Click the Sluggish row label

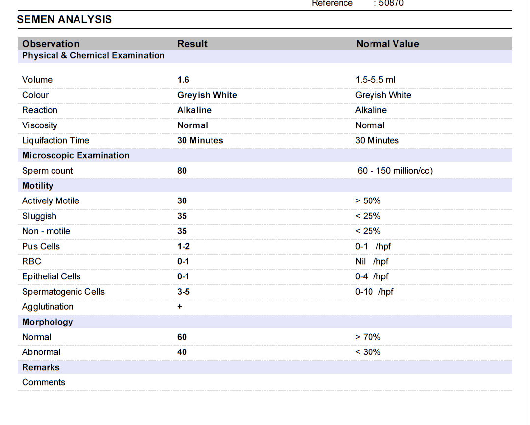39,216
